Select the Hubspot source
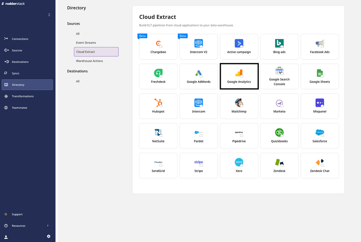The width and height of the screenshot is (361, 242). pyautogui.click(x=158, y=106)
